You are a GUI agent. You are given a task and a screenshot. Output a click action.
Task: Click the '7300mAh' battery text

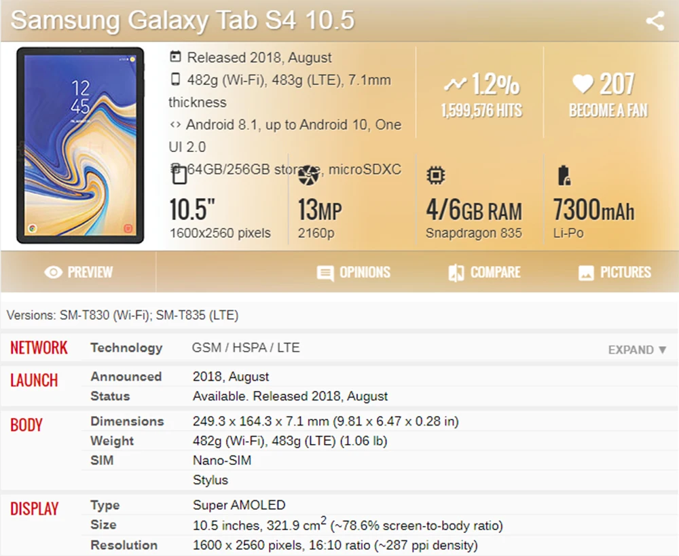click(x=593, y=210)
